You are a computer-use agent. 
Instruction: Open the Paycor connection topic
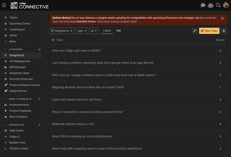click(88, 112)
